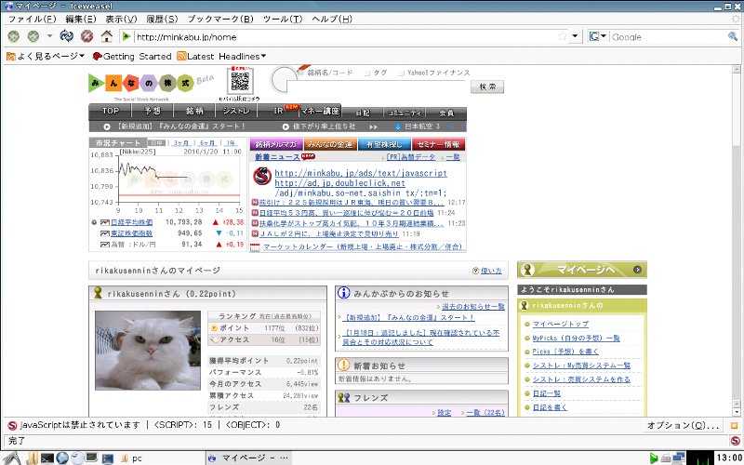
Task: Click the browser Back arrow button
Action: click(x=13, y=36)
